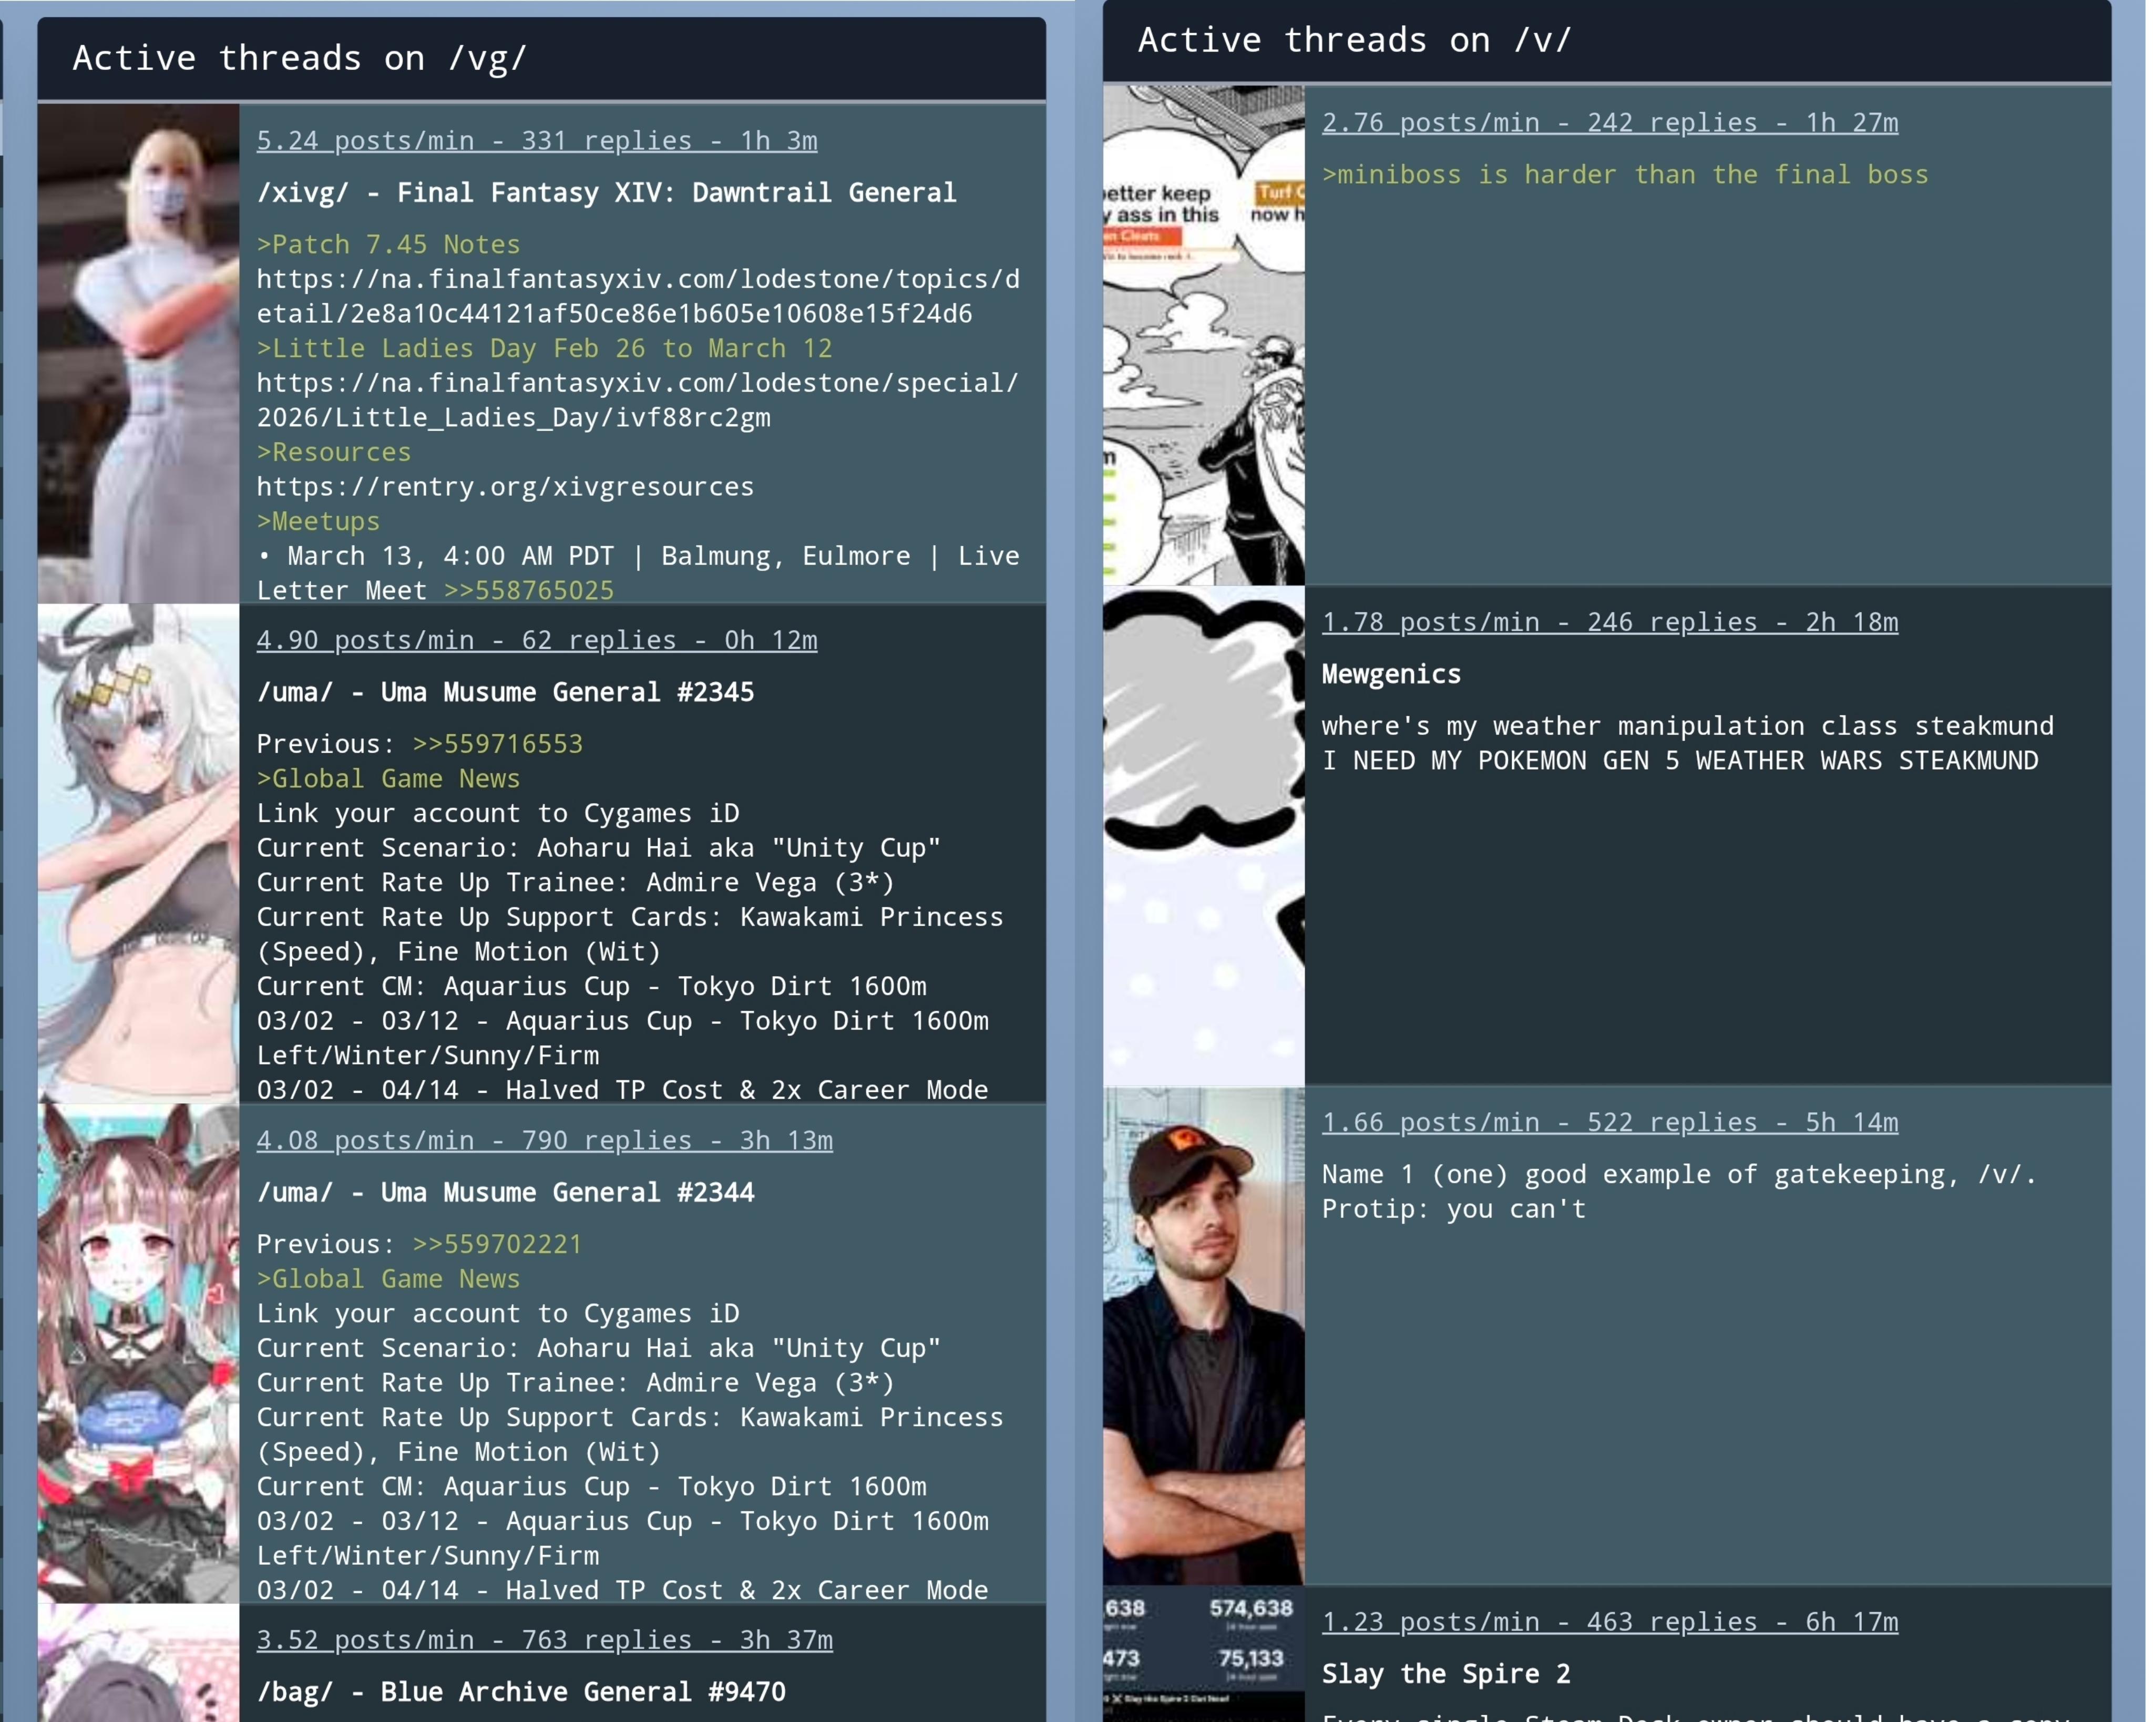Image resolution: width=2153 pixels, height=1722 pixels.
Task: Click the gatekeeping thread photo thumbnail
Action: (x=1203, y=1336)
